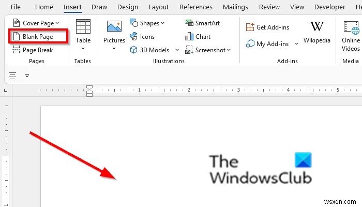Open the Shapes dropdown arrow
Viewport: 362px width, 207px height.
tap(163, 23)
